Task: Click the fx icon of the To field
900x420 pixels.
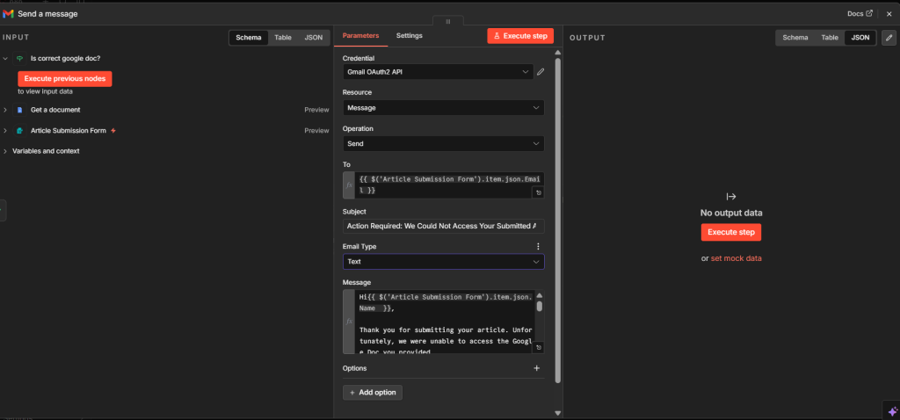Action: 349,185
